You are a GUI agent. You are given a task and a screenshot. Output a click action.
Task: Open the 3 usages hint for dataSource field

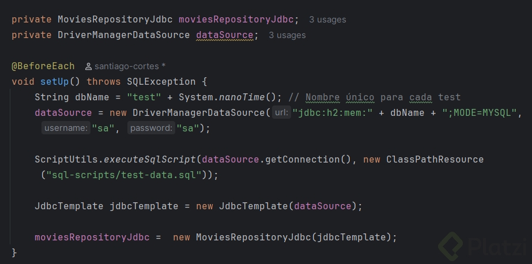click(x=287, y=35)
